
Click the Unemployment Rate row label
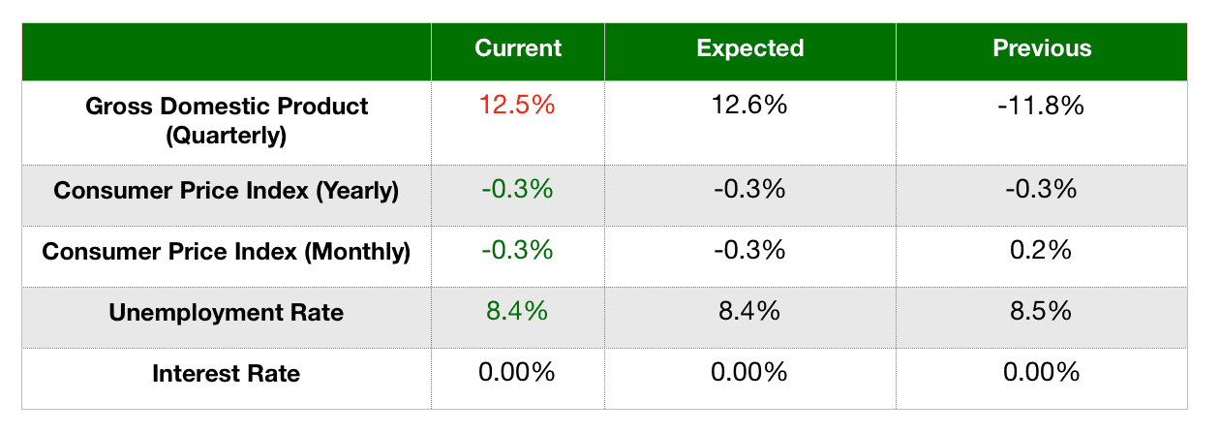point(227,313)
